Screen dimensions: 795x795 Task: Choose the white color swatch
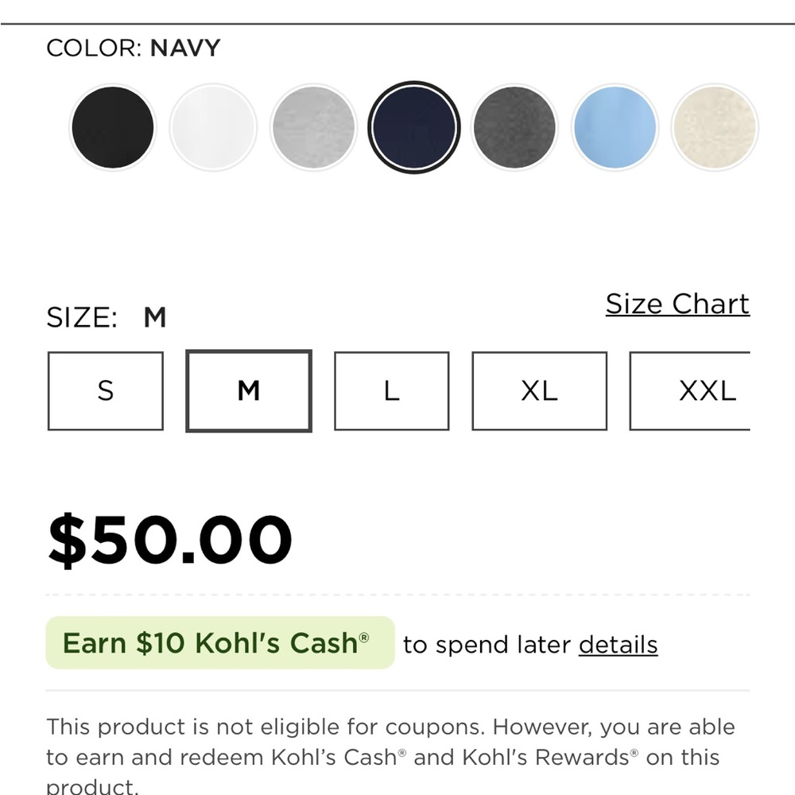click(213, 127)
